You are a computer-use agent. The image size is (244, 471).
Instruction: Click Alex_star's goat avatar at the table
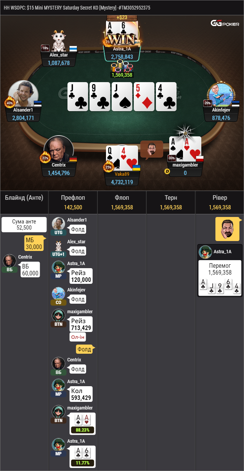[58, 41]
